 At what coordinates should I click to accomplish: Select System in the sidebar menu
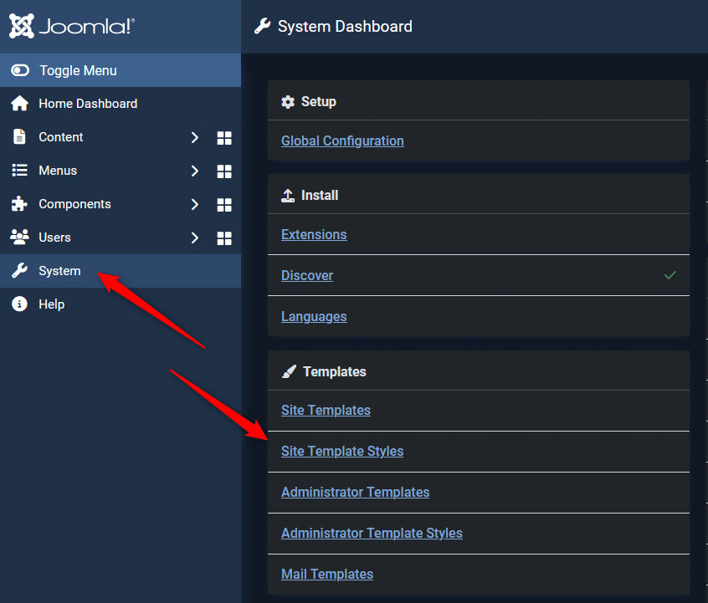pos(60,270)
